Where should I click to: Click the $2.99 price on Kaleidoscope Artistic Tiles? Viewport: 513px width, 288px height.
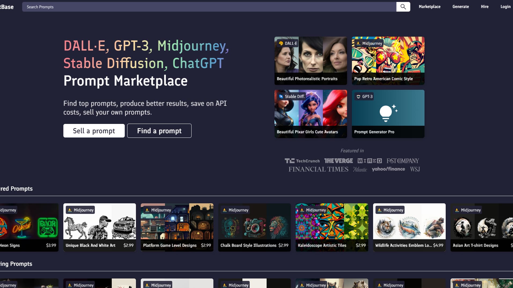361,245
